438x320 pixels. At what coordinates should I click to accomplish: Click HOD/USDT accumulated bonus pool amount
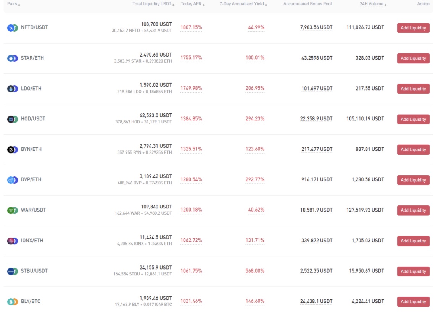point(316,119)
